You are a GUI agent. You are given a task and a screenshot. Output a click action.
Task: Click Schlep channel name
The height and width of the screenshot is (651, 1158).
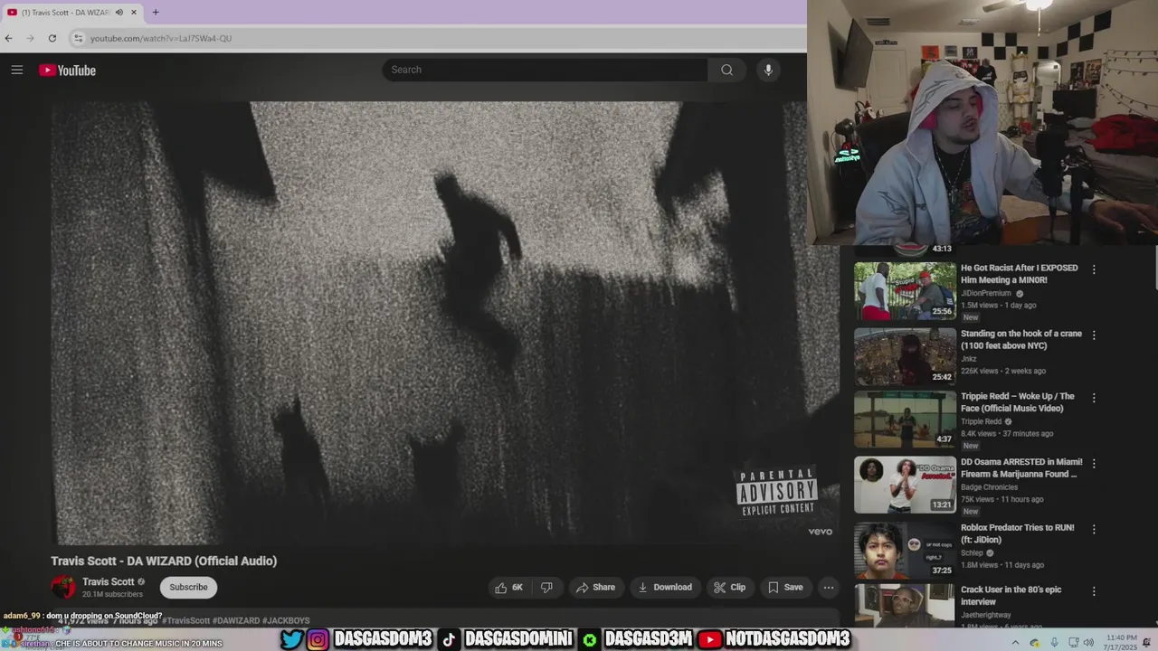tap(972, 552)
